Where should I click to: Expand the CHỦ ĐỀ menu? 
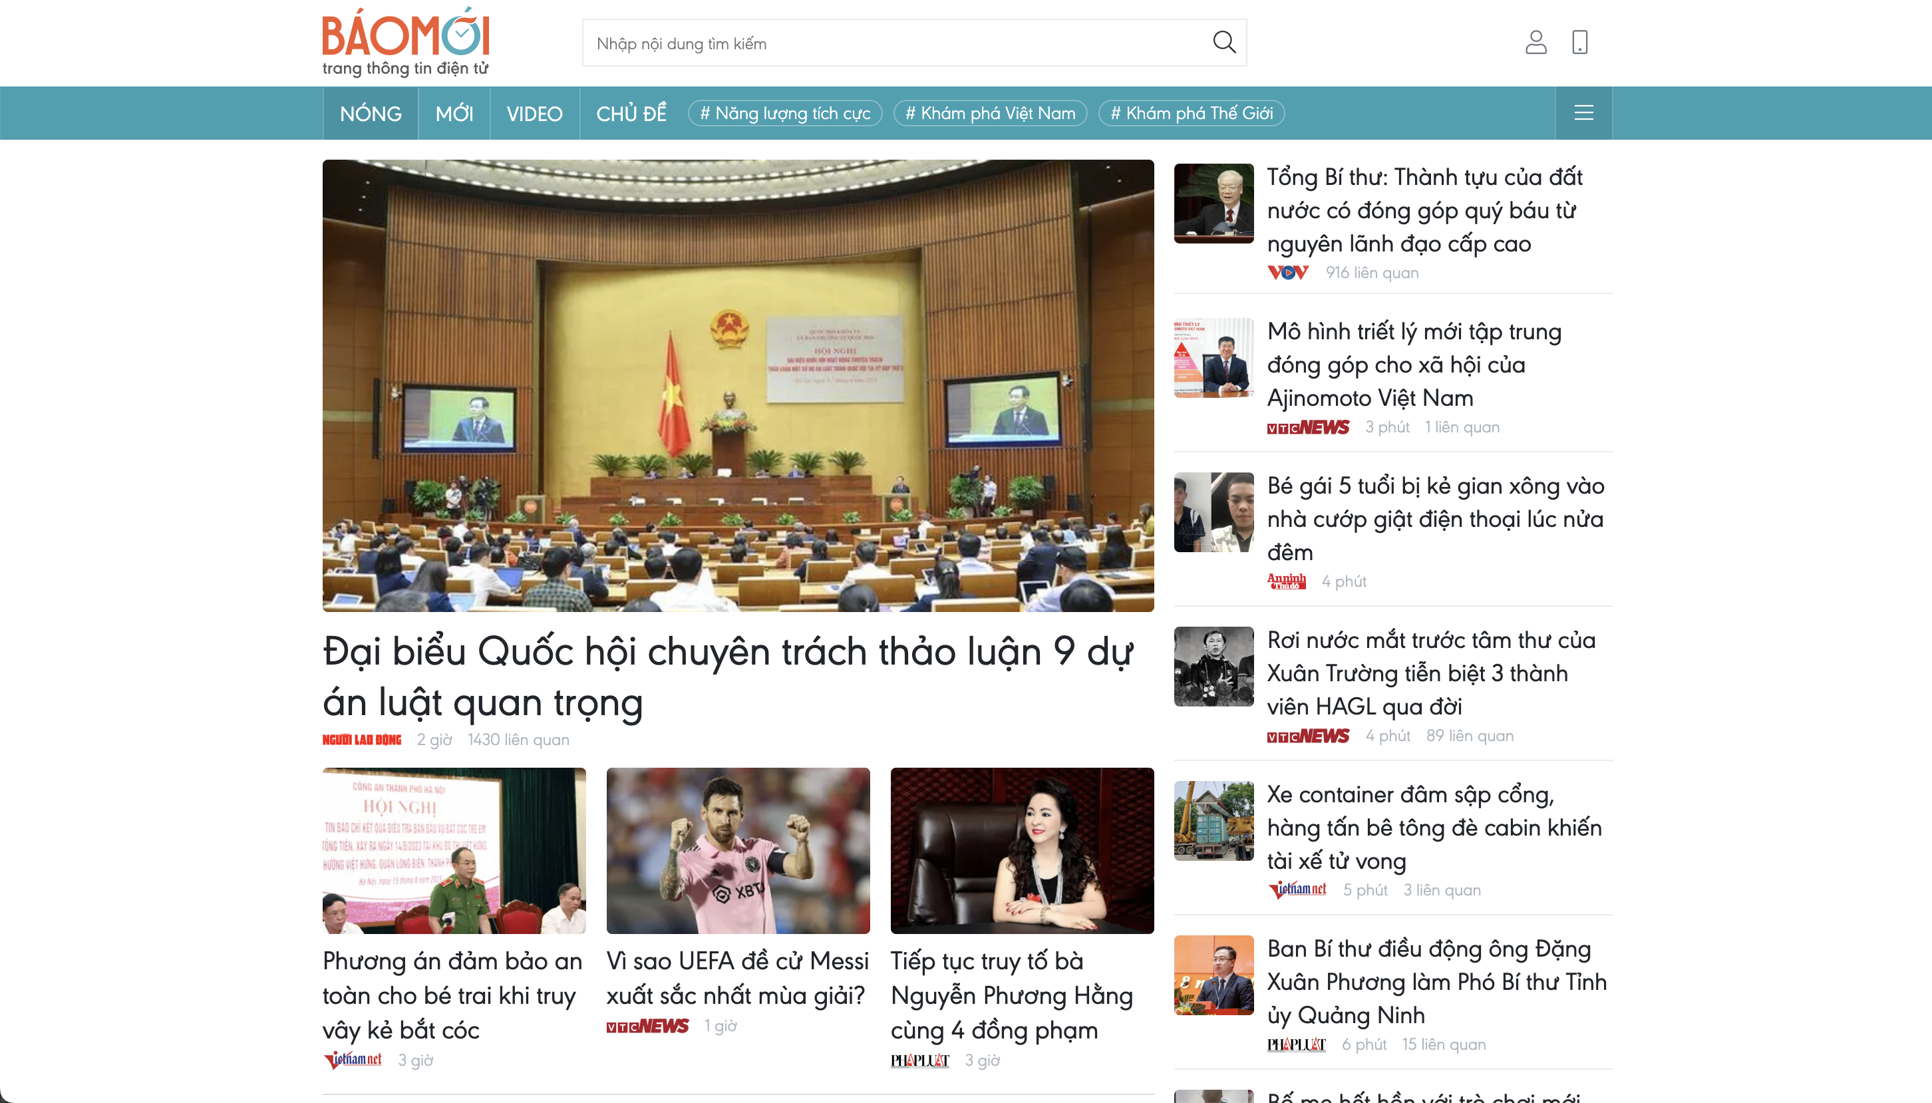tap(631, 114)
